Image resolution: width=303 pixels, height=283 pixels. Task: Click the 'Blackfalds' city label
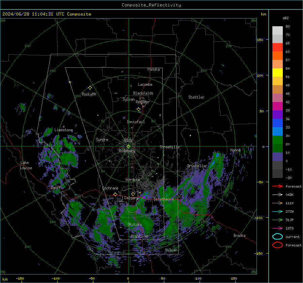(143, 93)
